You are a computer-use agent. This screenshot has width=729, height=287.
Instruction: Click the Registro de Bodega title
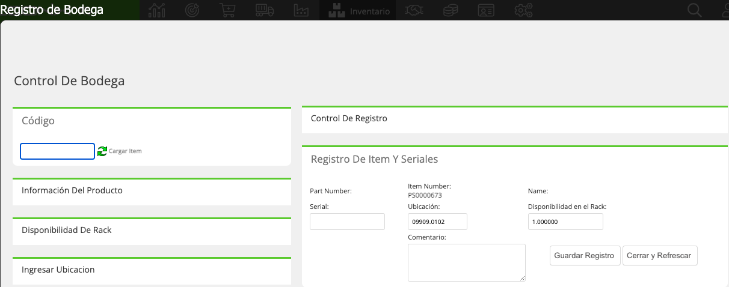coord(52,10)
